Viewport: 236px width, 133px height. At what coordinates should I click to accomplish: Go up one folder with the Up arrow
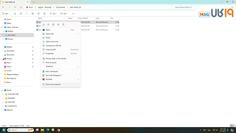pos(15,7)
